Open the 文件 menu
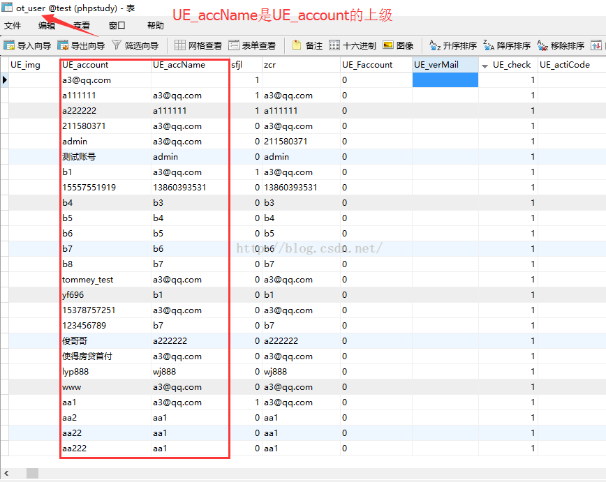606x482 pixels. [x=13, y=26]
